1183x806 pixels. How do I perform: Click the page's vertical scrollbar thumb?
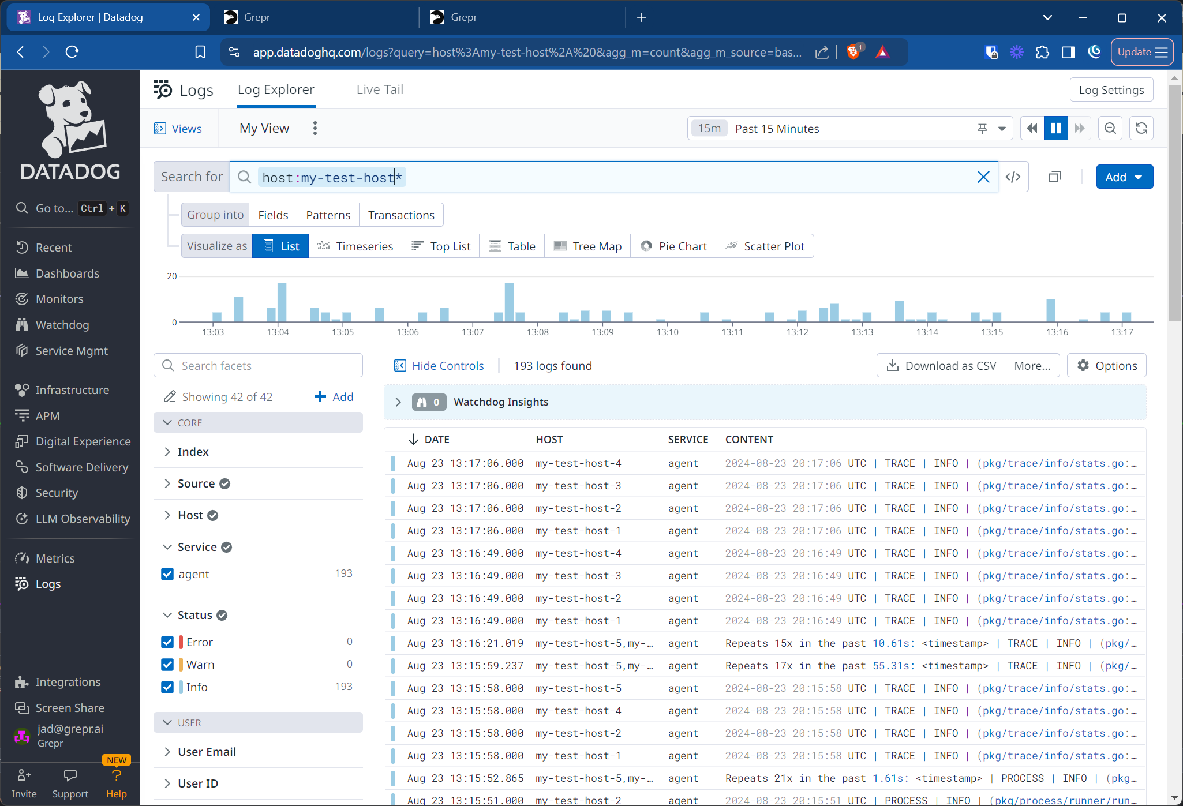(1174, 202)
